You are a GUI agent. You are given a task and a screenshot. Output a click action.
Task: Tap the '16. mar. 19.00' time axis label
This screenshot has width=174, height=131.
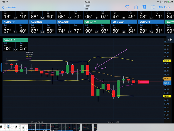point(113,122)
